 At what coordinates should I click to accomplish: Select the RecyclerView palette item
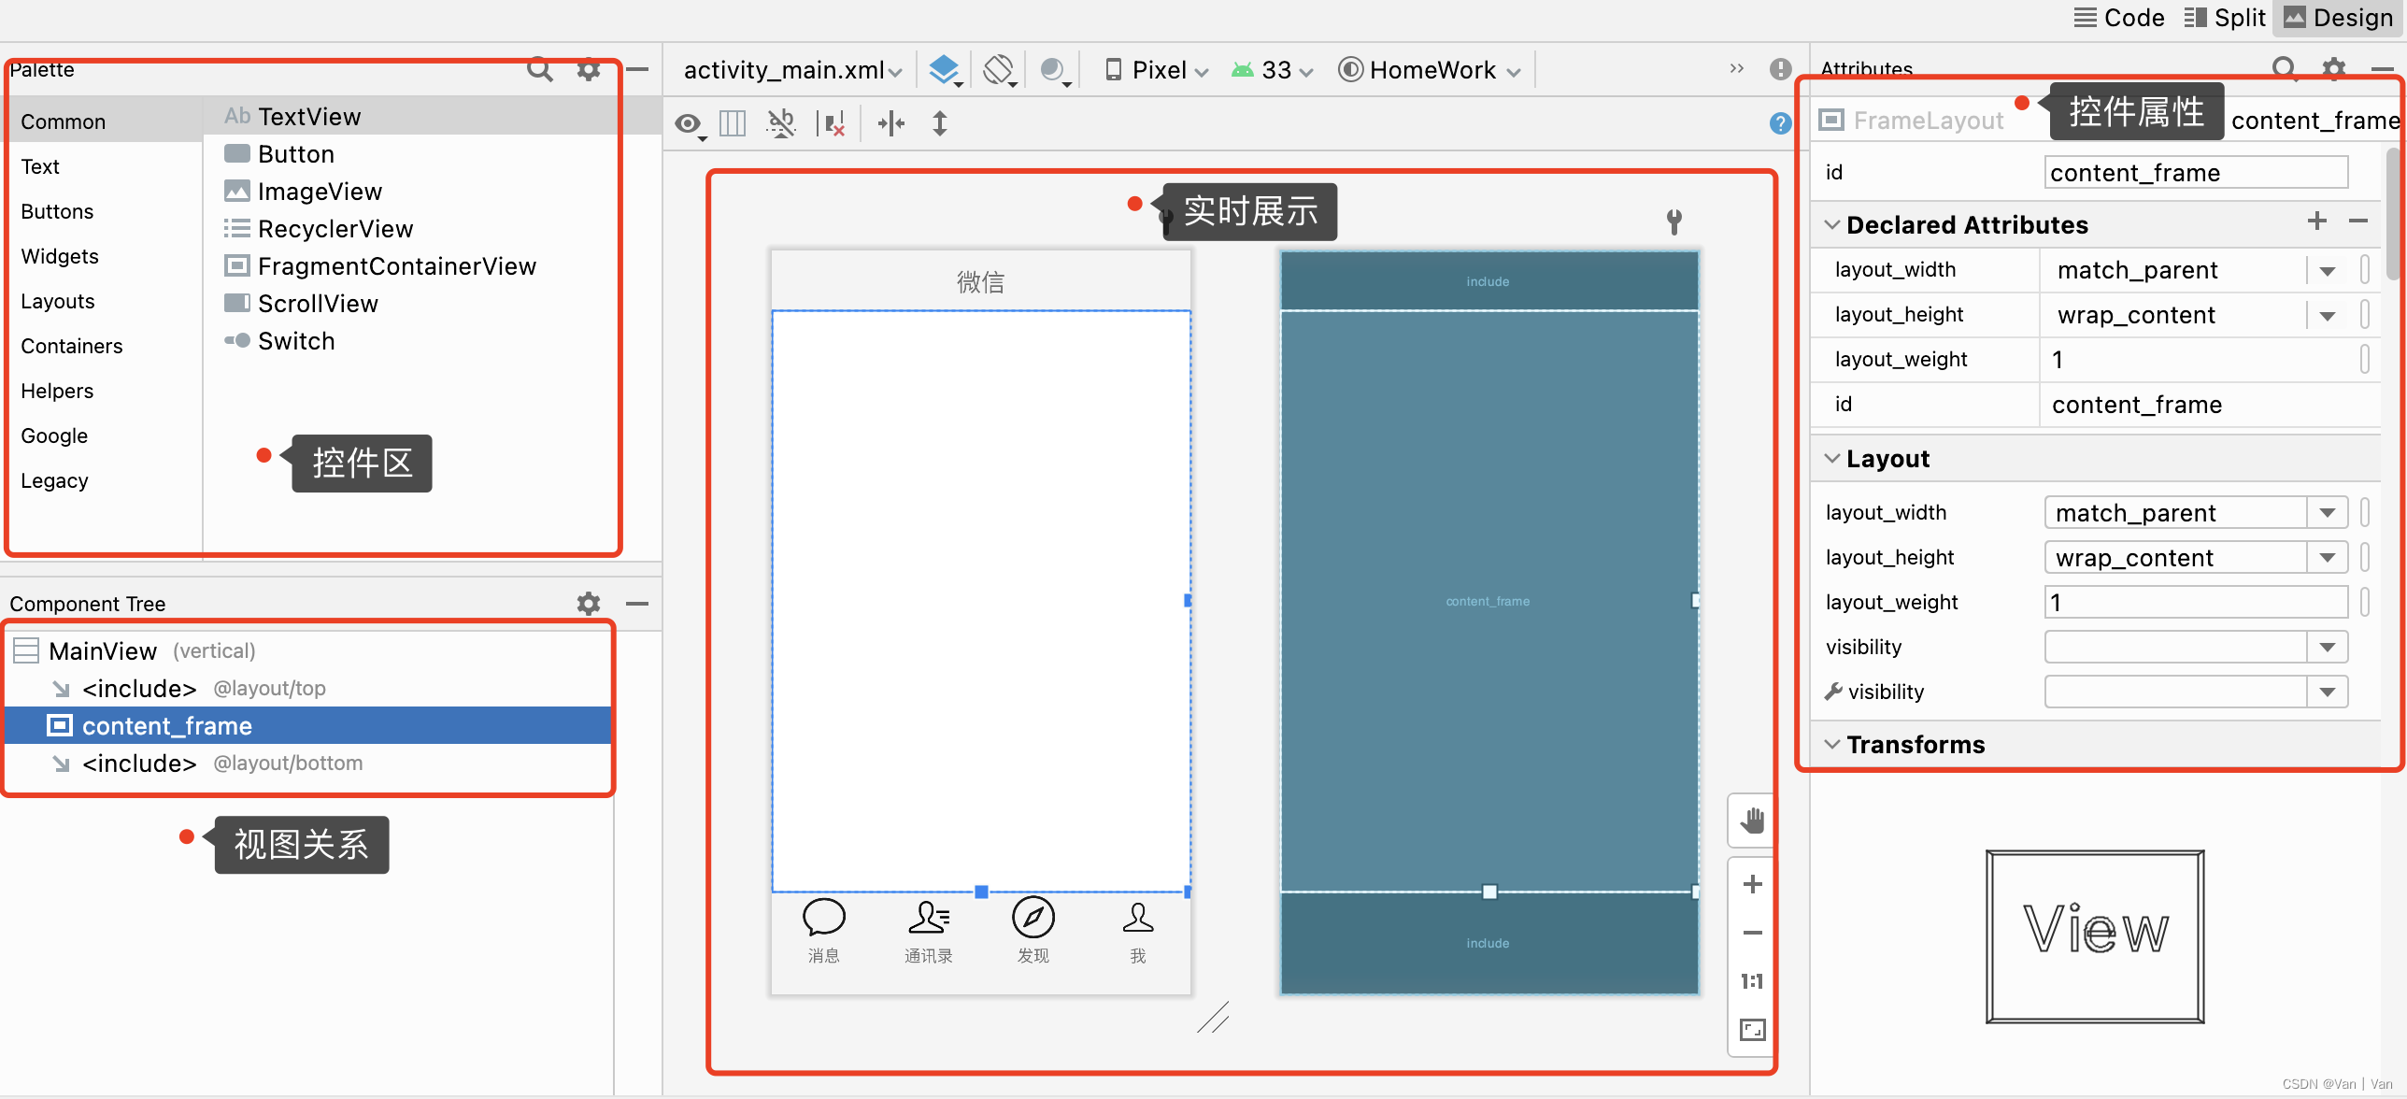(x=335, y=229)
